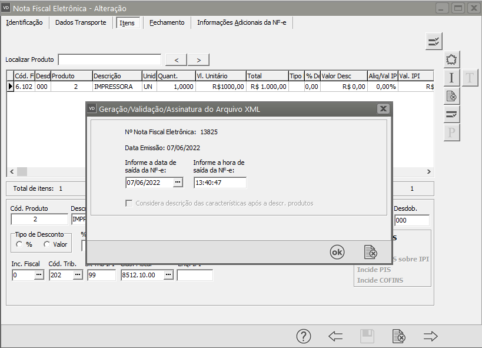Screen dimensions: 482x348
Task: Open the Inc. Fiscal lookup button
Action: click(39, 275)
